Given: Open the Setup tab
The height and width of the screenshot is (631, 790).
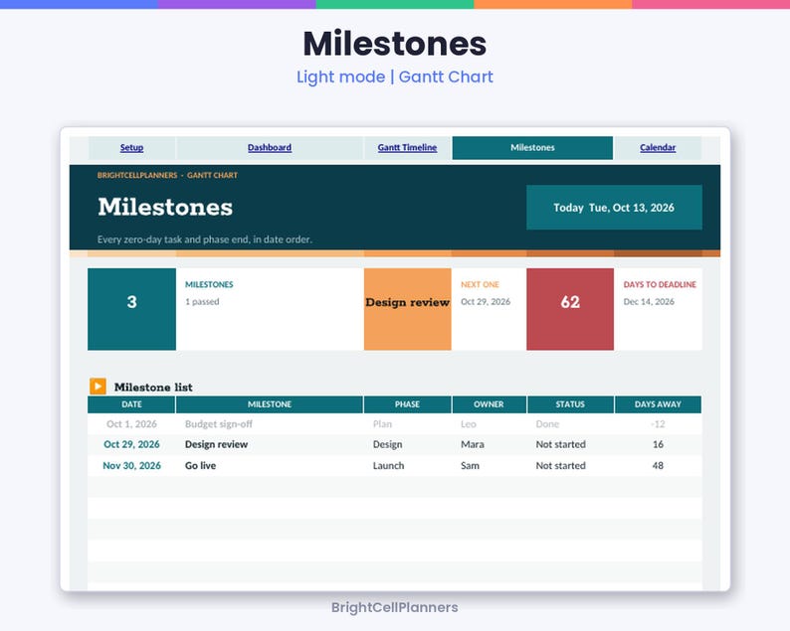Looking at the screenshot, I should click(131, 147).
